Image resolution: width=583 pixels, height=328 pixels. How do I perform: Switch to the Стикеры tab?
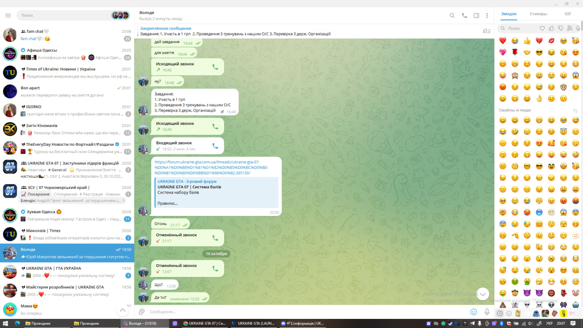tap(538, 14)
